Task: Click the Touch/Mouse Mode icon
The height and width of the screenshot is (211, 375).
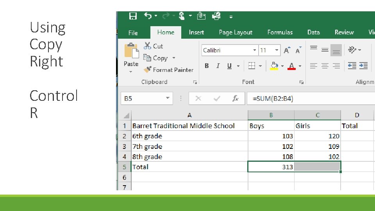Action: (x=182, y=16)
